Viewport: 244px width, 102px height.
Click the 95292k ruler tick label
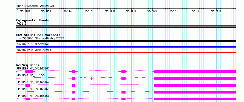point(195,11)
